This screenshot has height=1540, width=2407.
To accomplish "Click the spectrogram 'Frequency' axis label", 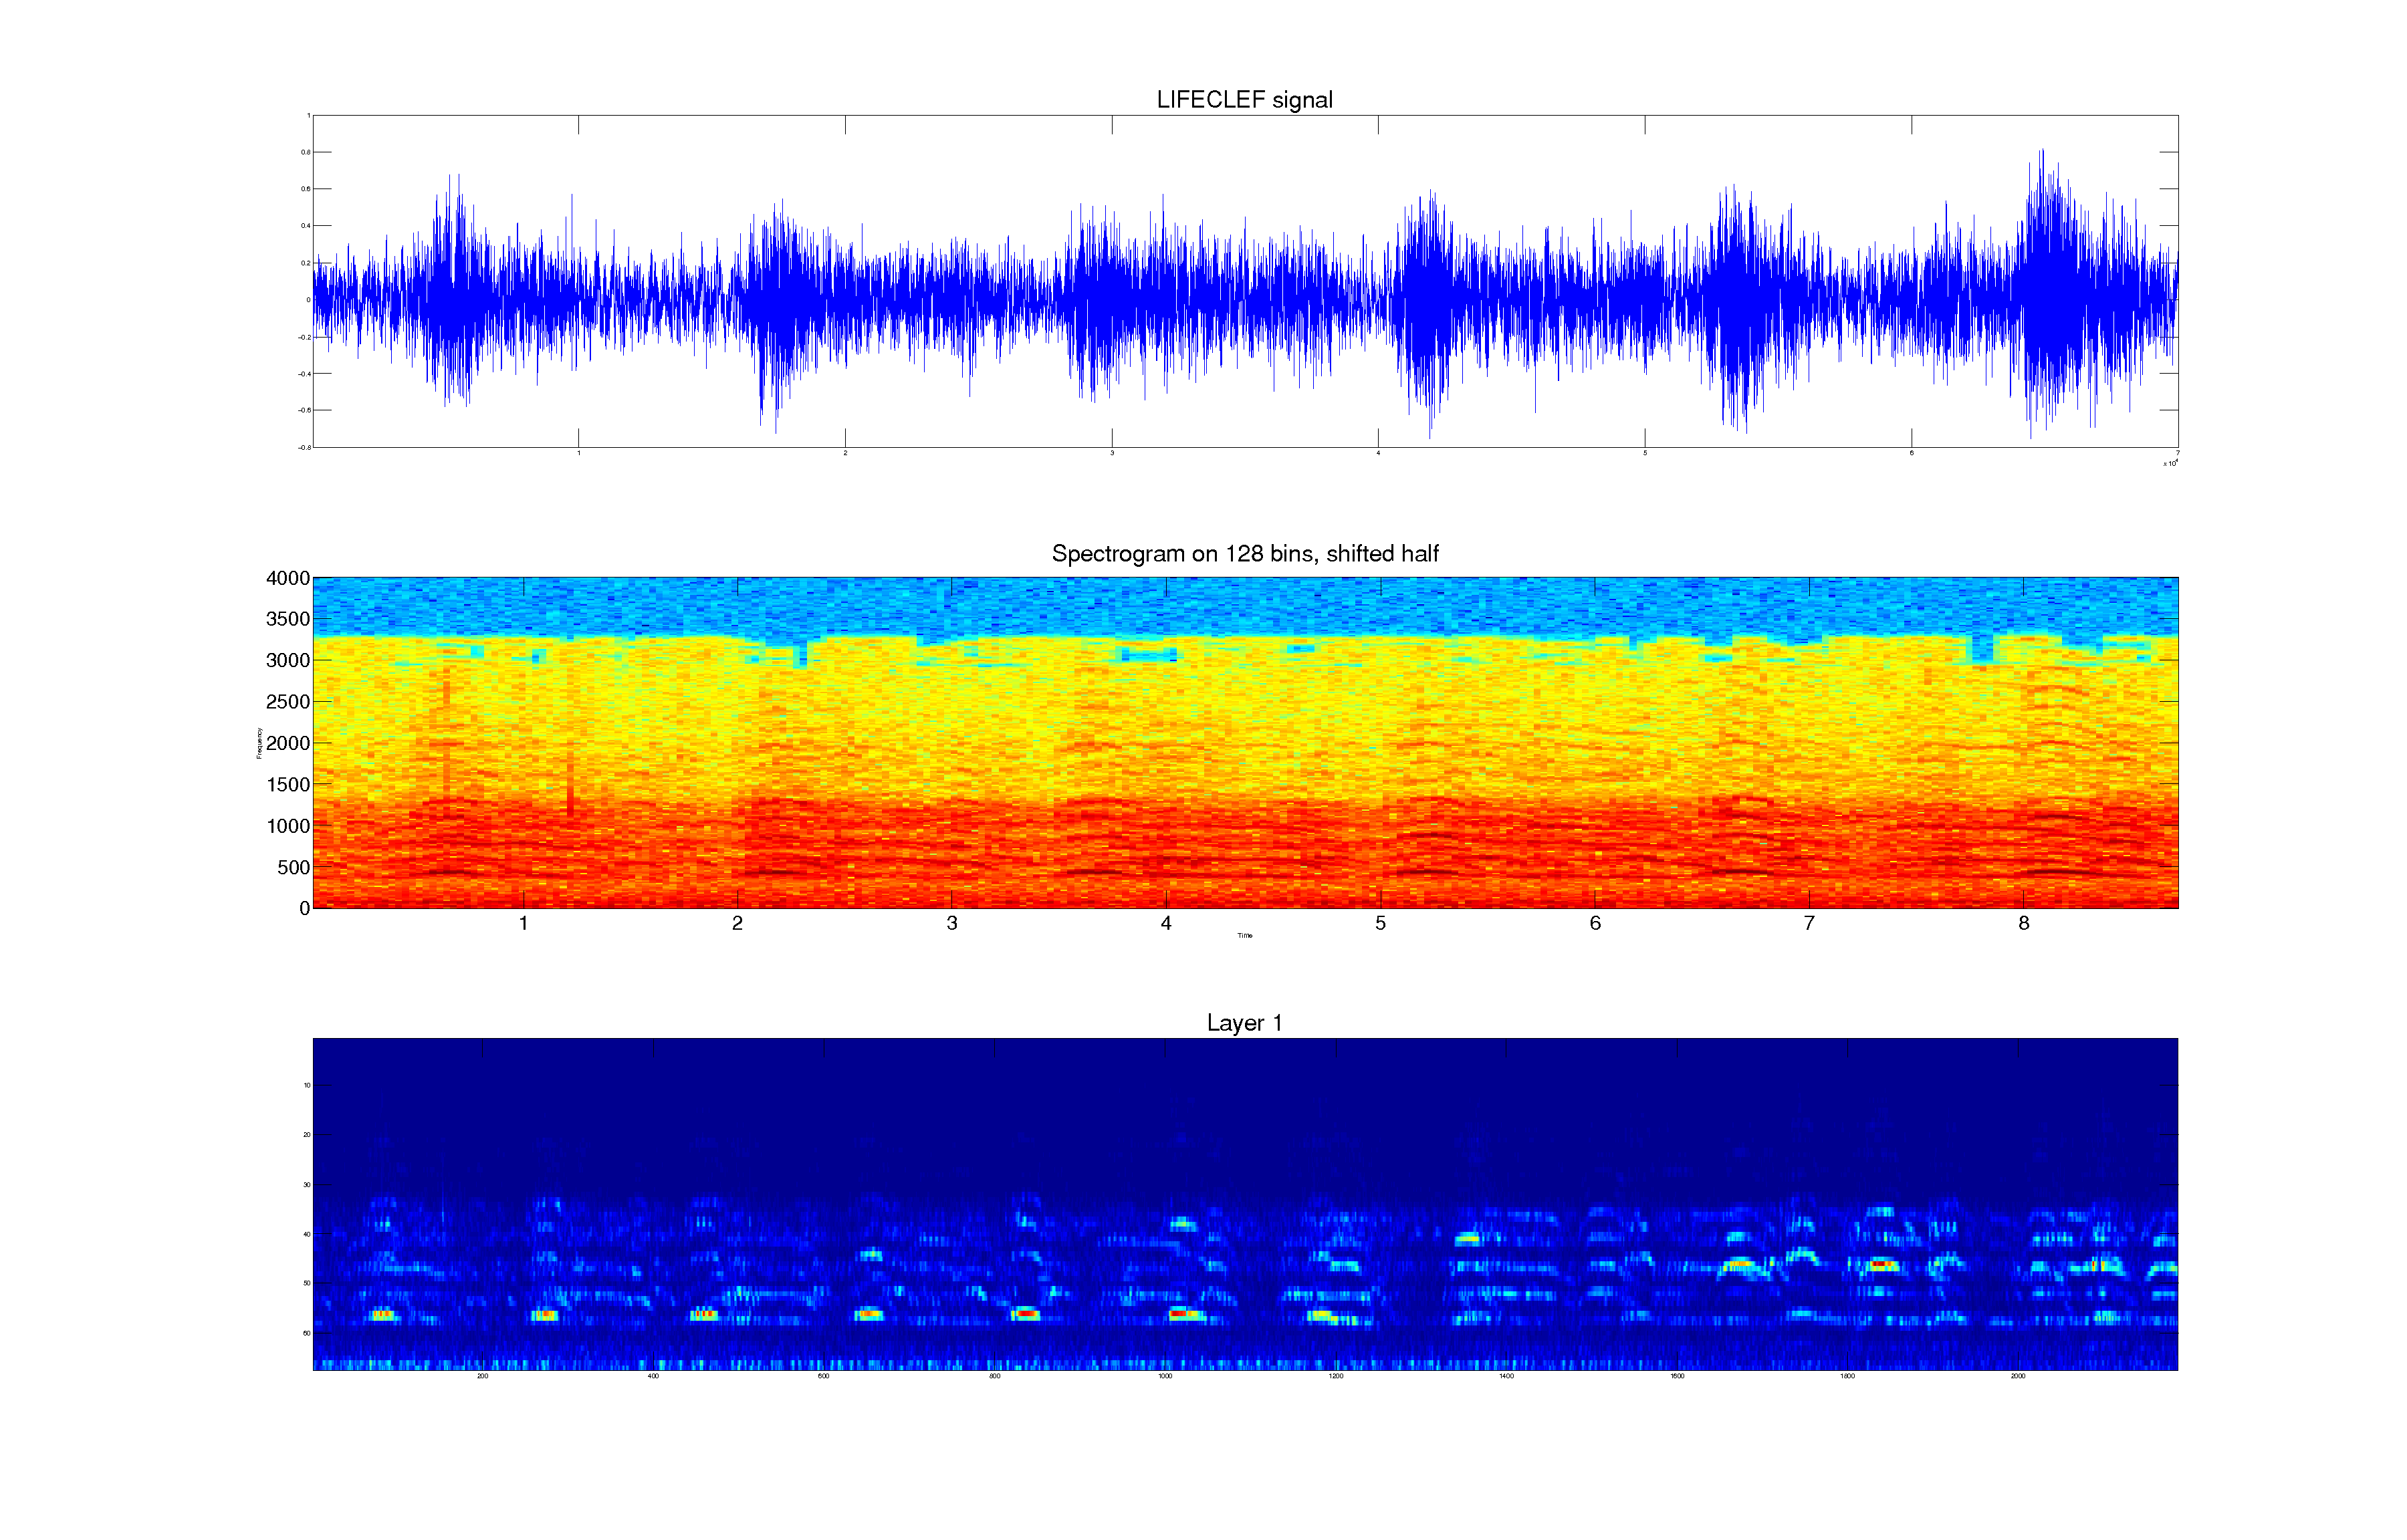I will pos(259,743).
